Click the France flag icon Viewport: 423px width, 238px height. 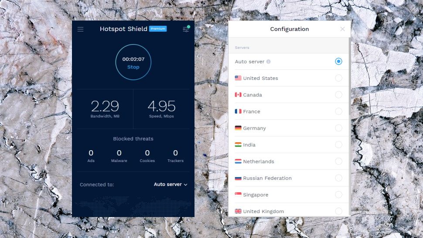238,111
